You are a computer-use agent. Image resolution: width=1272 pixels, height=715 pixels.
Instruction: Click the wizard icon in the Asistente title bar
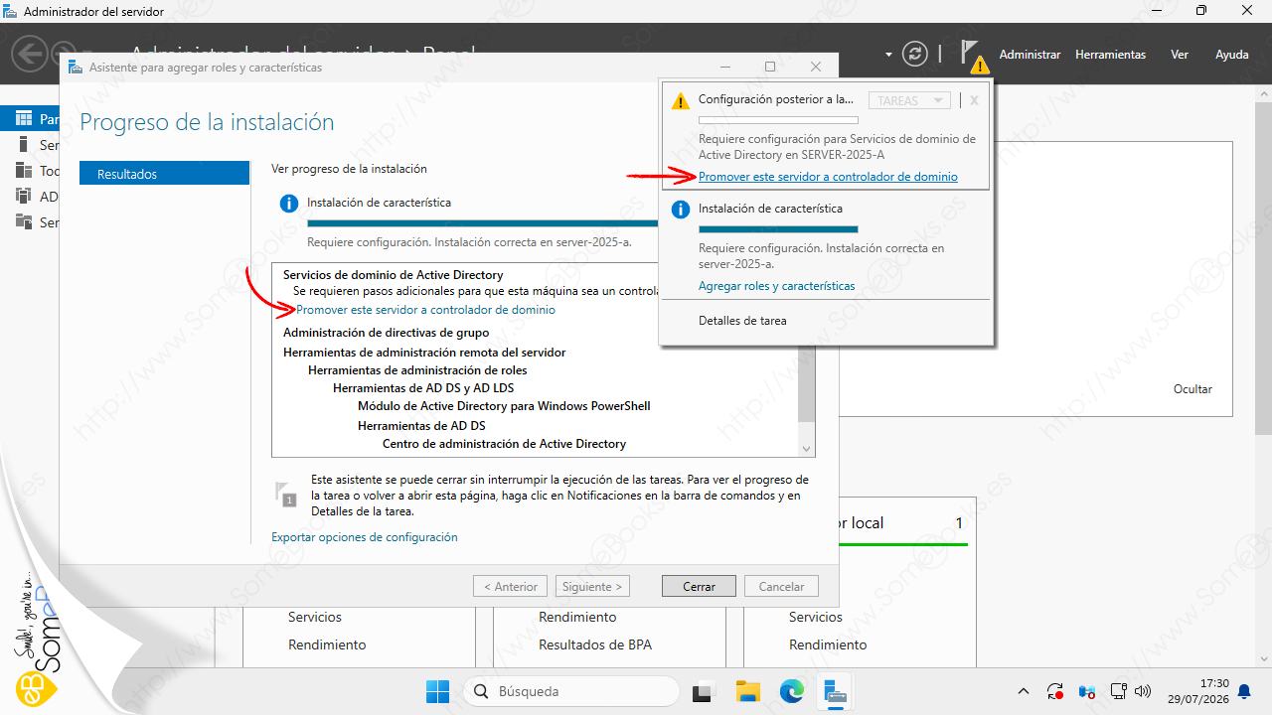(76, 68)
